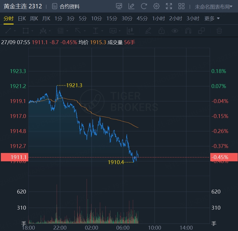Click the copy drawings icon
Viewport: 238px width, 231px height.
click(202, 31)
